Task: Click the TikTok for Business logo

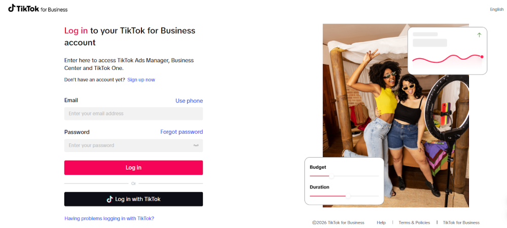Action: tap(38, 9)
